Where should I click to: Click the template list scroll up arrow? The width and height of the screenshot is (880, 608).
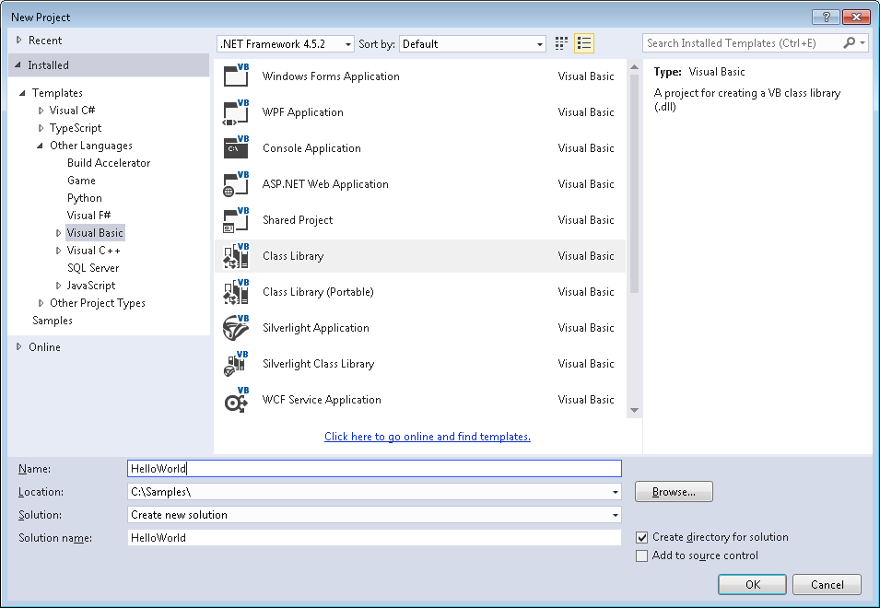point(634,67)
